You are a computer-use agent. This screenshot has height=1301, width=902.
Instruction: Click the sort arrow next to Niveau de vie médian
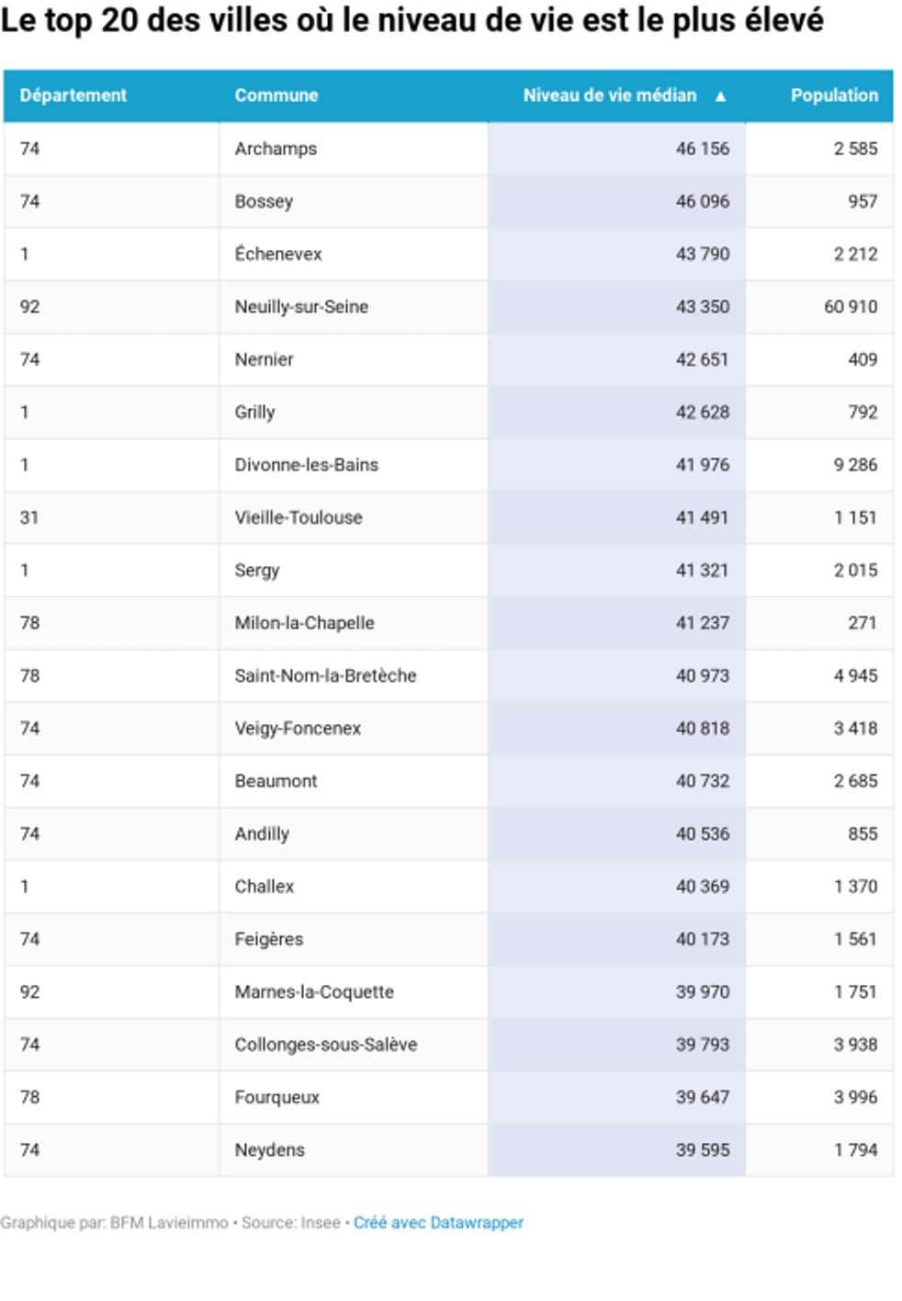tap(720, 96)
